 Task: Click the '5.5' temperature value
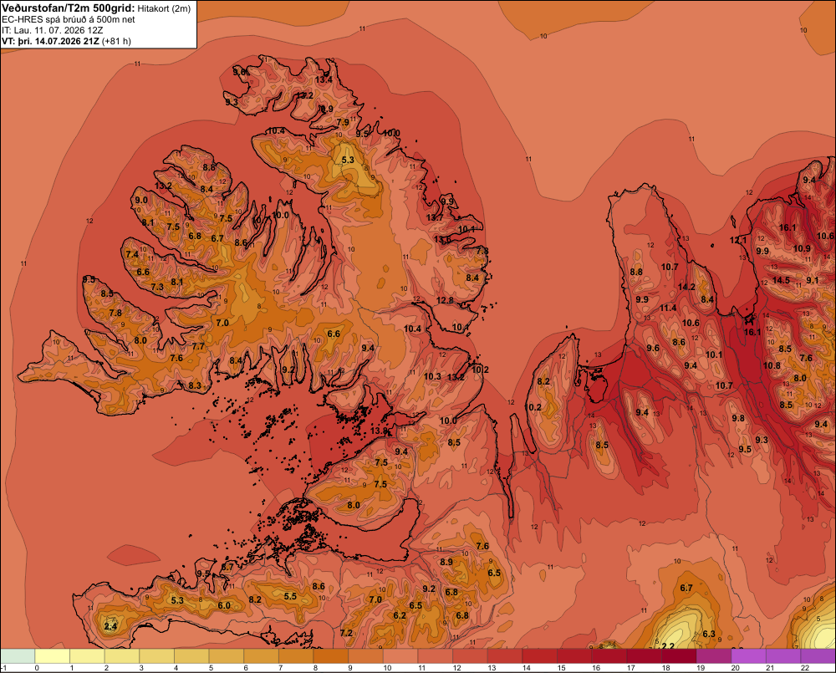coord(290,596)
